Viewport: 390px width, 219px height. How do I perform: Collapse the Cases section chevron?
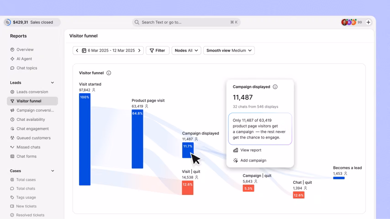53,171
